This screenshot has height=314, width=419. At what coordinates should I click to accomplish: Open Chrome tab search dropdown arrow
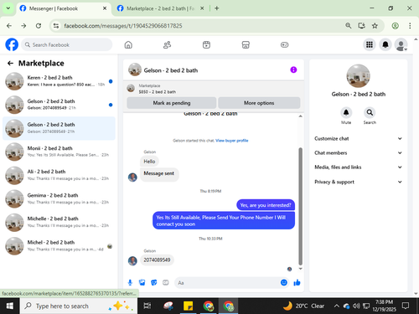[x=8, y=8]
